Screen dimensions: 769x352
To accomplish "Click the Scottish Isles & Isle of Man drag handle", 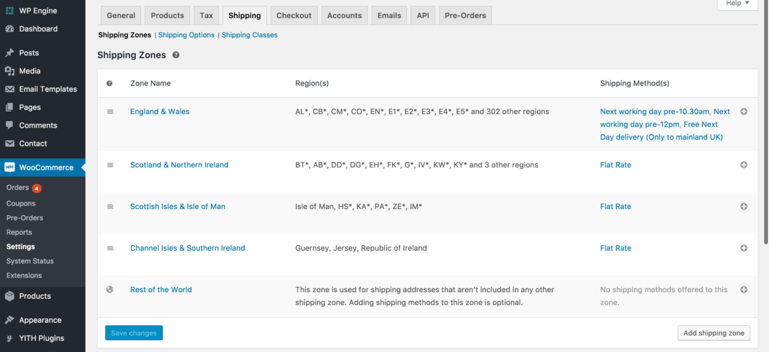I will (110, 207).
